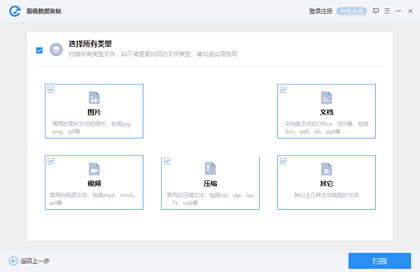Click the 图片 description mentioning jpg, png, gif
Viewport: 420px width, 272px height.
click(92, 127)
